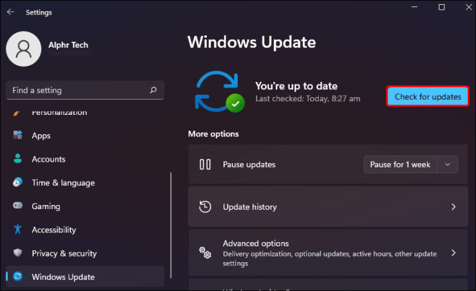Screen dimensions: 476x291
Task: Select the Accounts person icon
Action: coord(18,158)
